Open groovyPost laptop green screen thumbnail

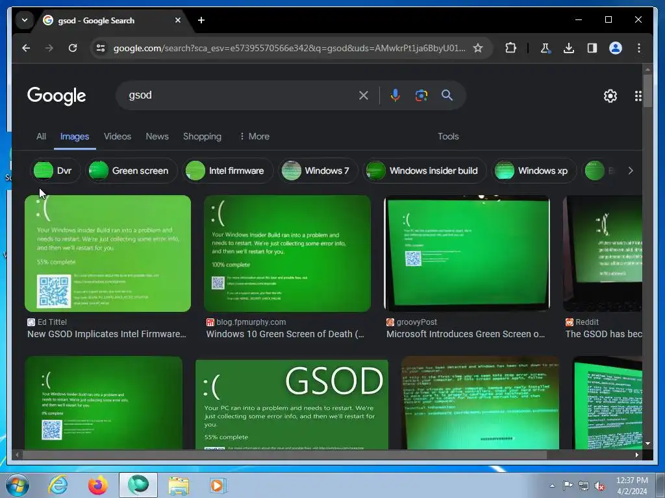click(x=467, y=254)
